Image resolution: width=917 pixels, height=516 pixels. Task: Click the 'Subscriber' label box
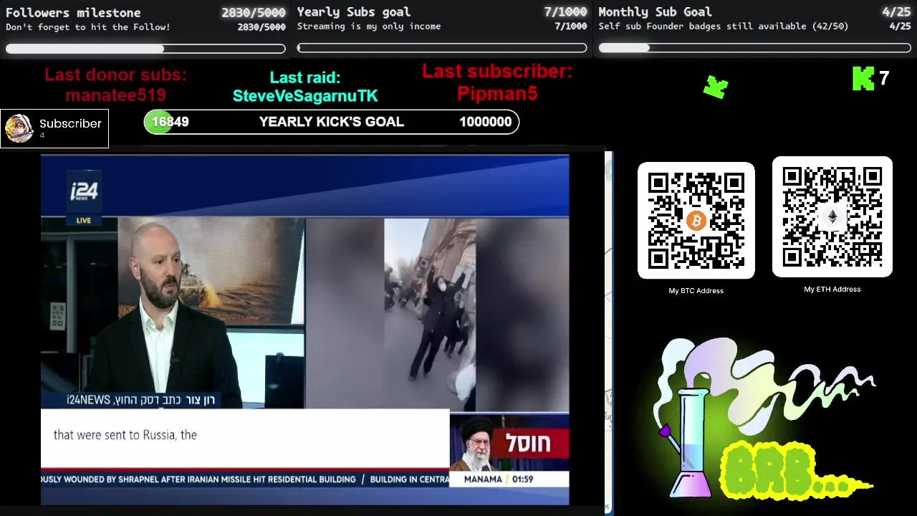tap(54, 129)
